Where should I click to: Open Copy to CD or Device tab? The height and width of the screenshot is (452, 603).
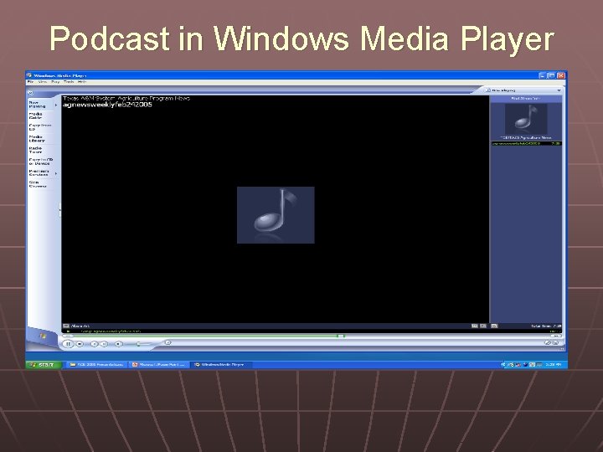click(41, 162)
